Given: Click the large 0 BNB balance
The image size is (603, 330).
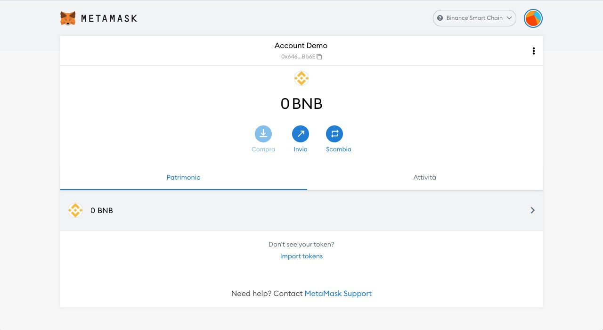Looking at the screenshot, I should tap(301, 104).
